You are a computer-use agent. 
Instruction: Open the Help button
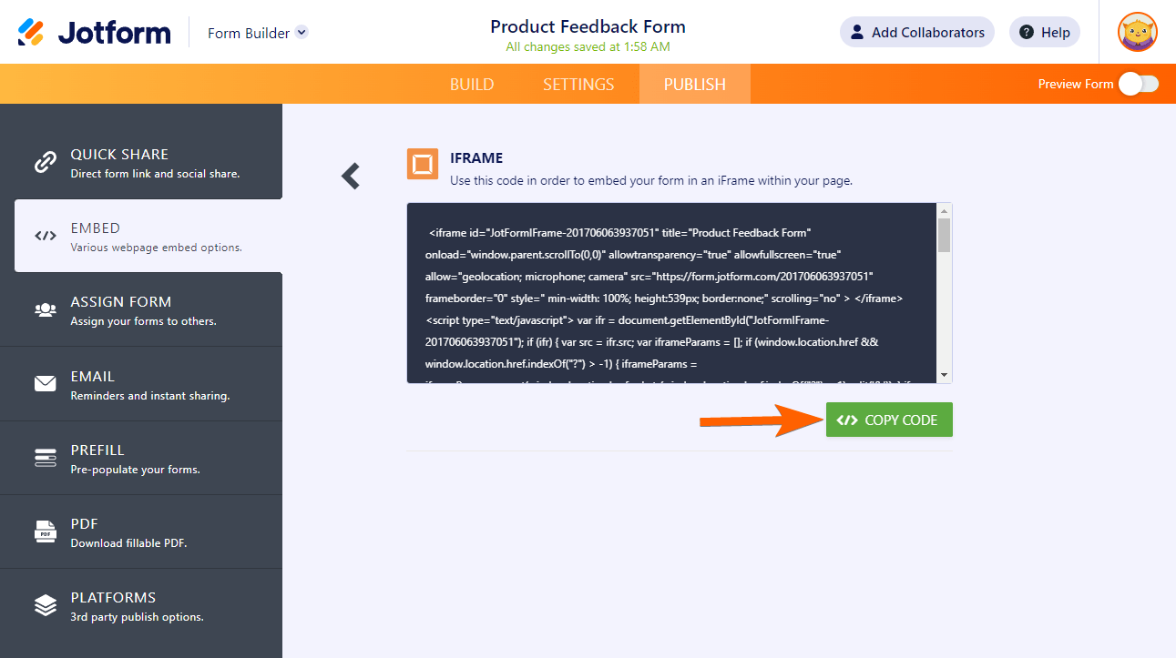pos(1045,33)
